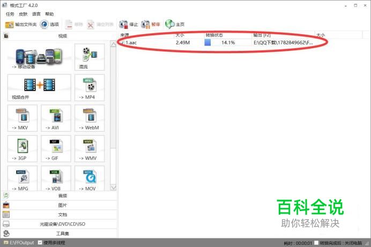This screenshot has width=371, height=247.
Task: Select the 1.aac task row
Action: pos(222,42)
